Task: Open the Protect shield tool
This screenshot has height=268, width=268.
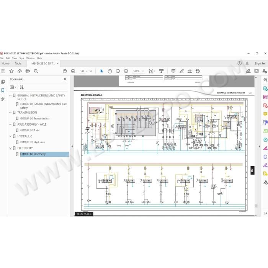Action: click(265, 157)
